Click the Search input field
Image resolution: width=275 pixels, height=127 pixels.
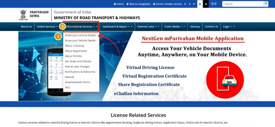243,4
